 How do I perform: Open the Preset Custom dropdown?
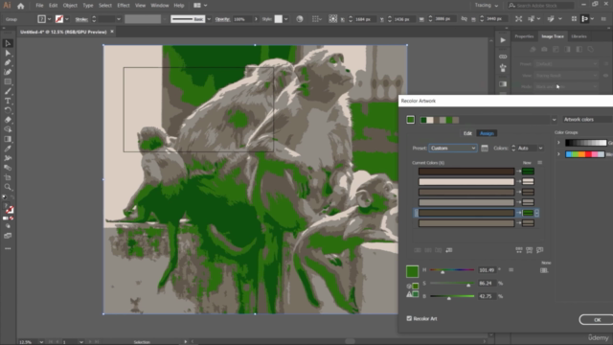point(453,149)
